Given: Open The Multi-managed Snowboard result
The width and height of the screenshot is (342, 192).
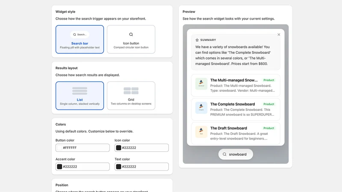Looking at the screenshot, I should pyautogui.click(x=236, y=85).
